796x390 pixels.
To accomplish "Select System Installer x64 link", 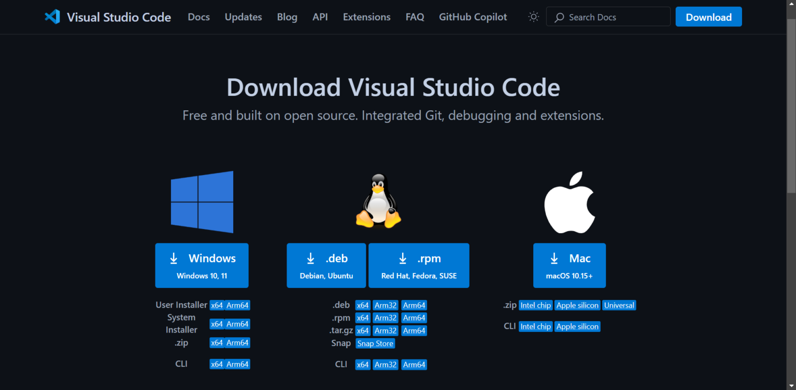I will click(217, 324).
